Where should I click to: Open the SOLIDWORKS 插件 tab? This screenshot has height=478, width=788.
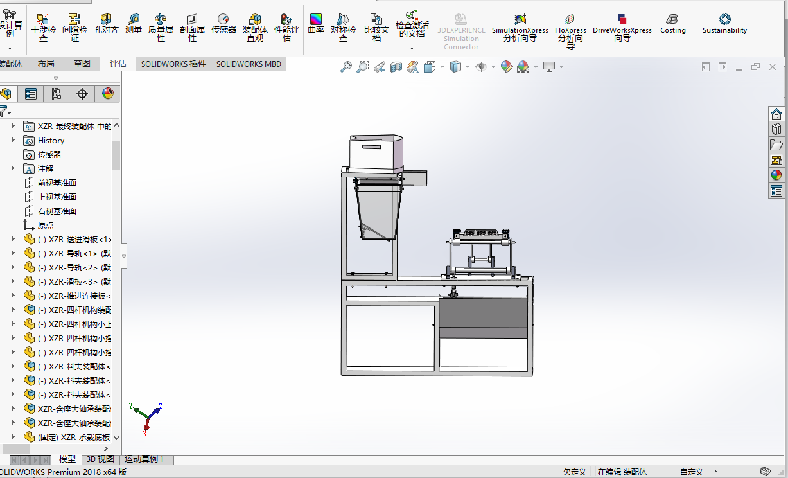click(x=173, y=64)
